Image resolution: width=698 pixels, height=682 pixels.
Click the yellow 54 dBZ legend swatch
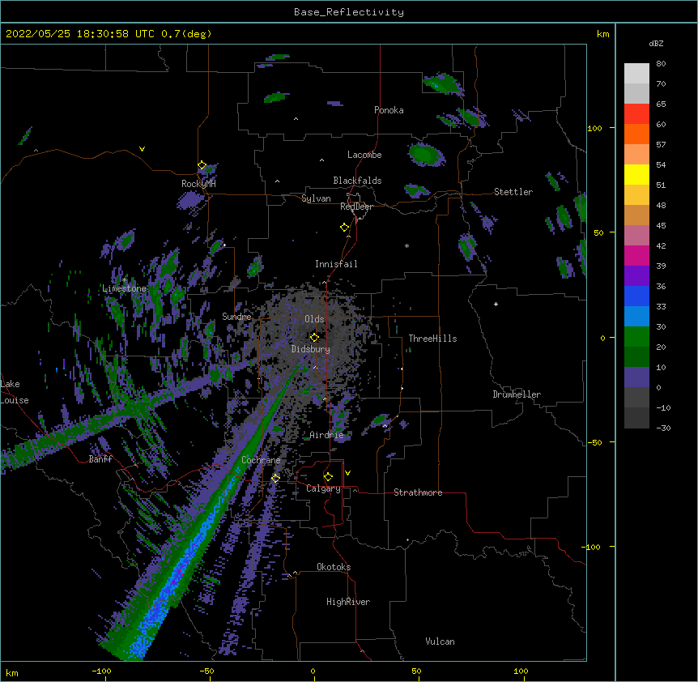tap(636, 174)
